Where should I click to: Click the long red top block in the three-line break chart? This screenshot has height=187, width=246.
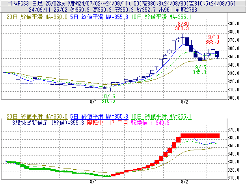(200, 136)
